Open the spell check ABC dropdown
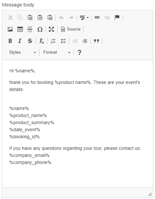 [84, 17]
